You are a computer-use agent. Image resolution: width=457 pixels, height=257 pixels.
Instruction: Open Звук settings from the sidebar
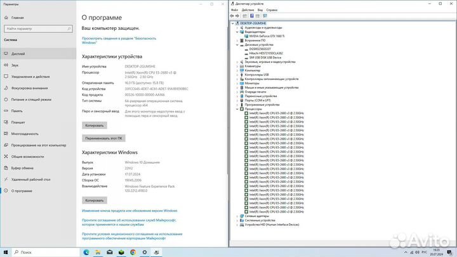click(15, 65)
